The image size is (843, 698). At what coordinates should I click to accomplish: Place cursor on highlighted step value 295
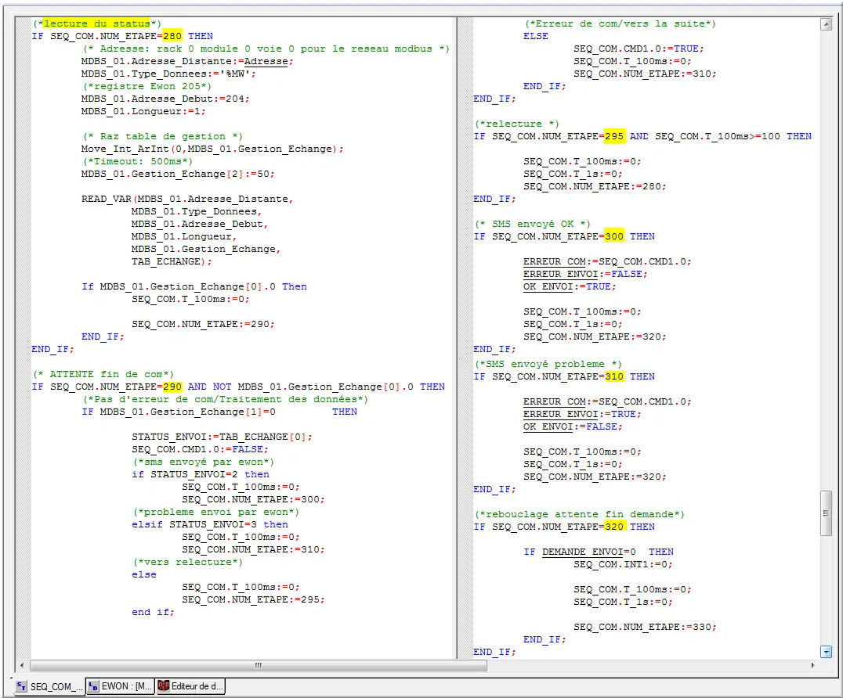pyautogui.click(x=614, y=136)
